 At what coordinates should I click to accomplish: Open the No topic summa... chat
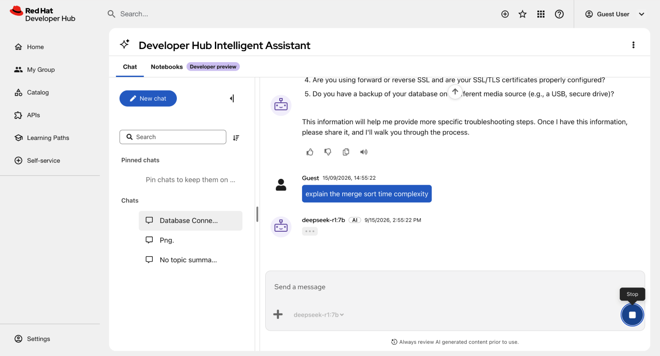pos(190,260)
